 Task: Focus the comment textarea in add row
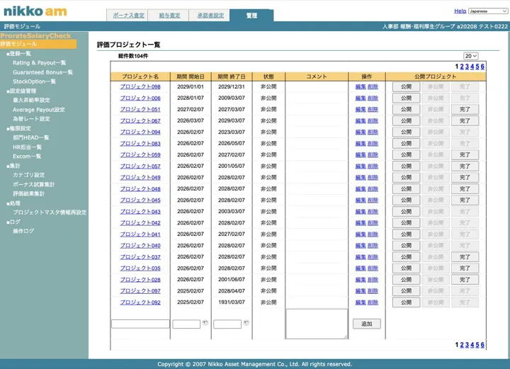point(317,324)
